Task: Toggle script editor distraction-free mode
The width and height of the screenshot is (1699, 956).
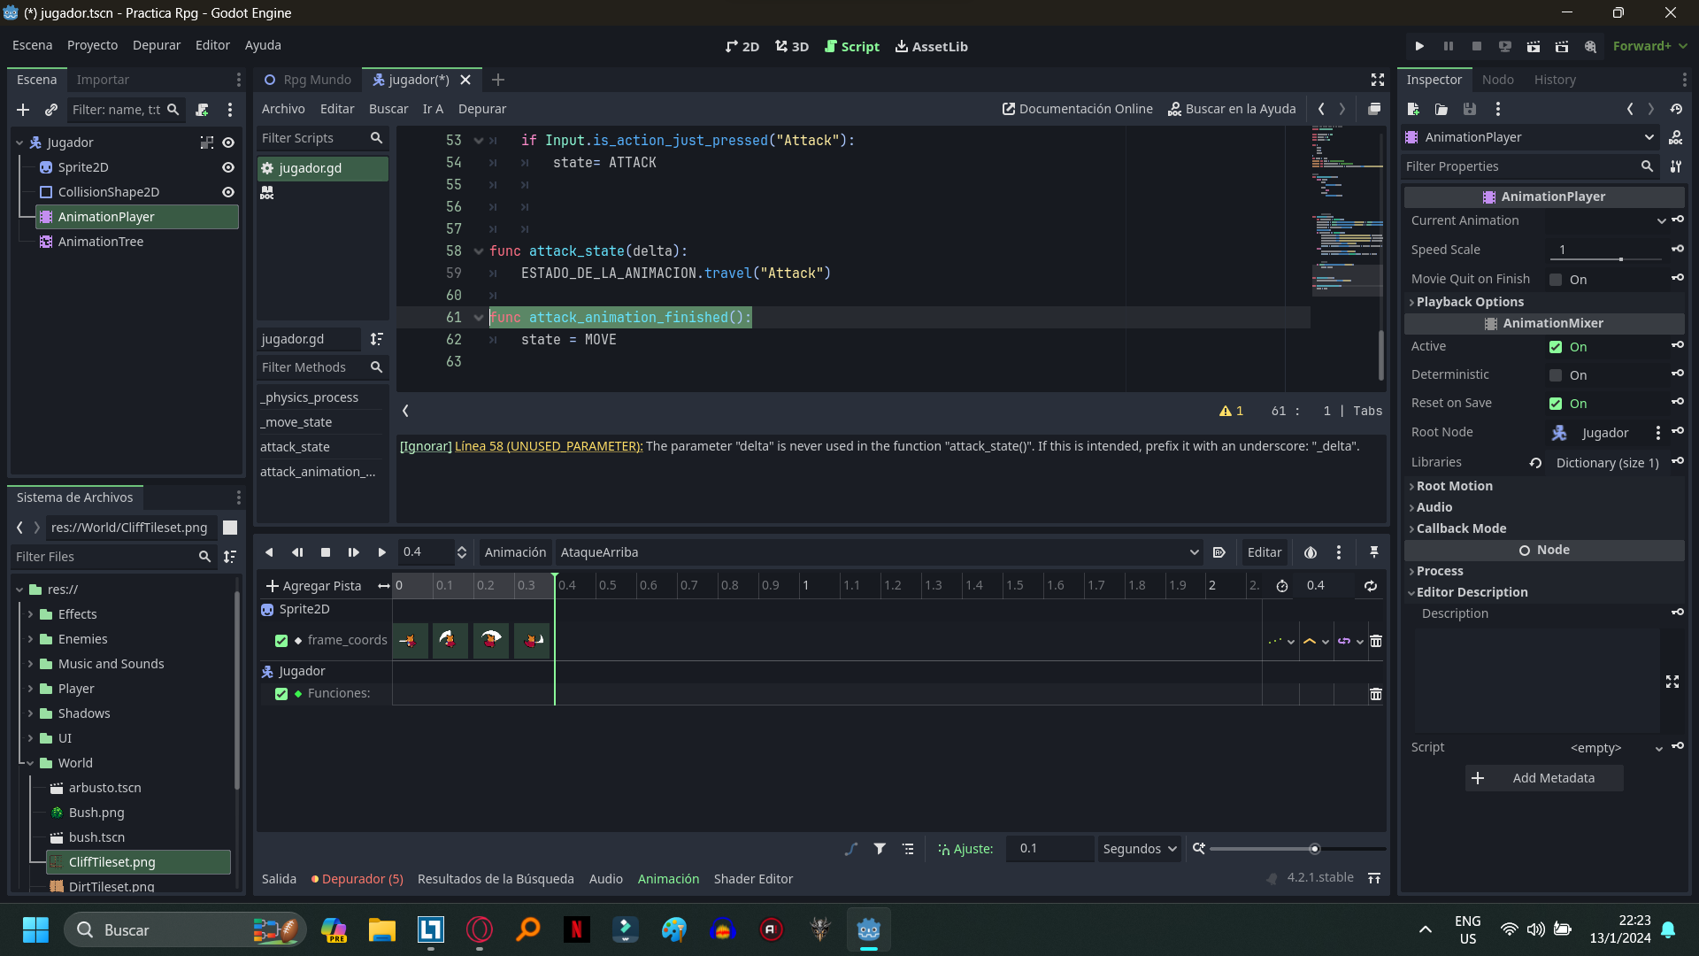Action: coord(1378,80)
